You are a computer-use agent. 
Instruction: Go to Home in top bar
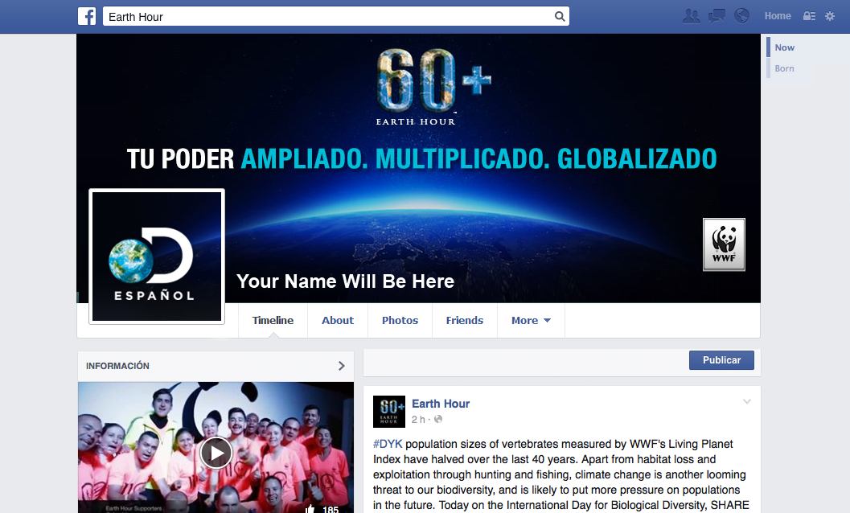tap(778, 16)
